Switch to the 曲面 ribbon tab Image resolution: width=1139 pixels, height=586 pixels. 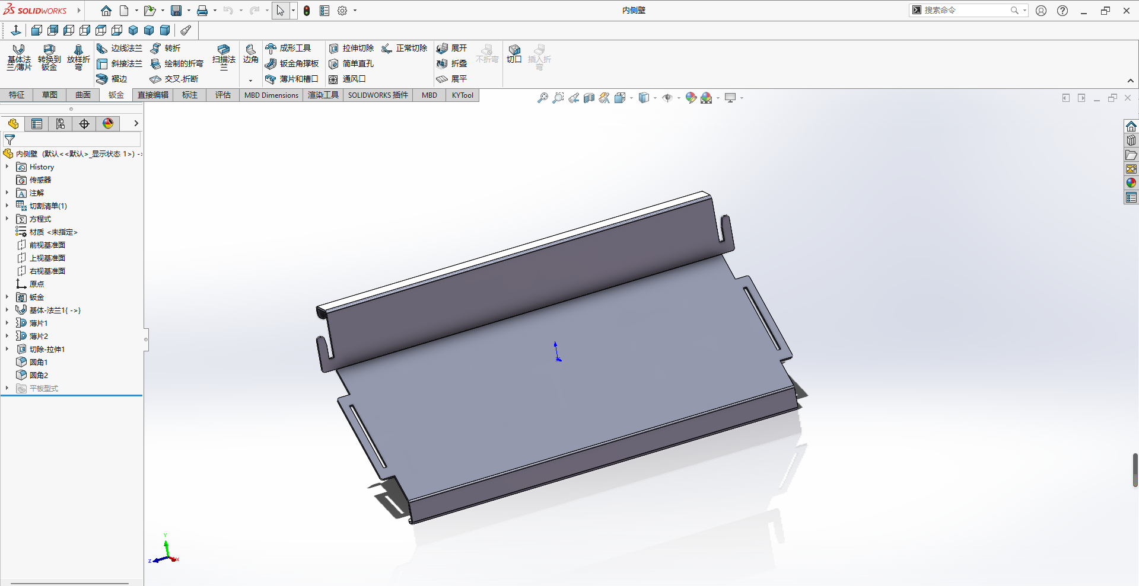pyautogui.click(x=83, y=95)
